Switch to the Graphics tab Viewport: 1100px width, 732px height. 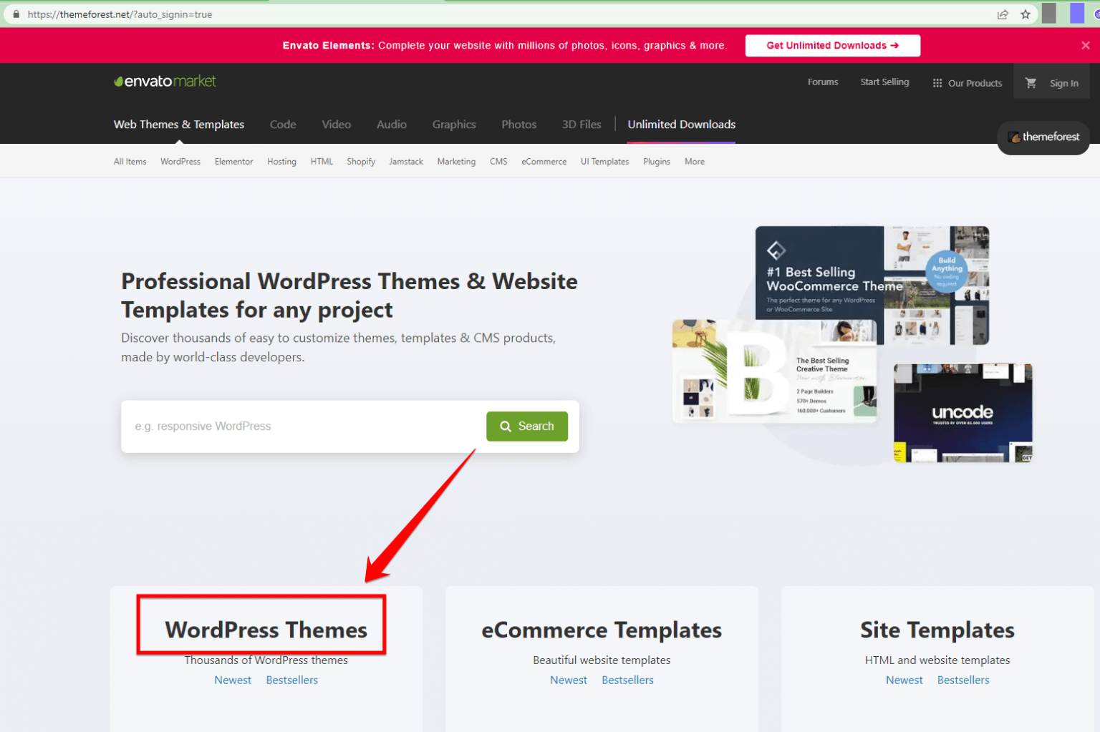[x=454, y=125]
